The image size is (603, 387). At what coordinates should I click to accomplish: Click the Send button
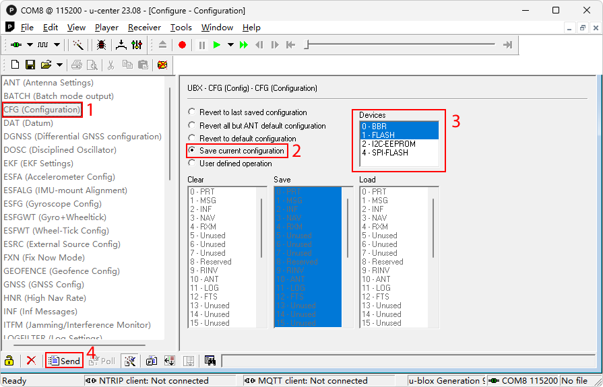[x=64, y=361]
